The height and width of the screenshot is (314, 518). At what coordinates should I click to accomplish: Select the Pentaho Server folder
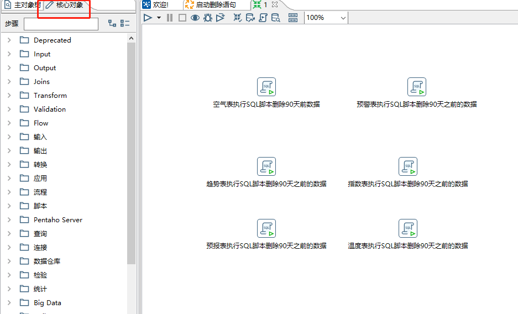click(x=58, y=220)
